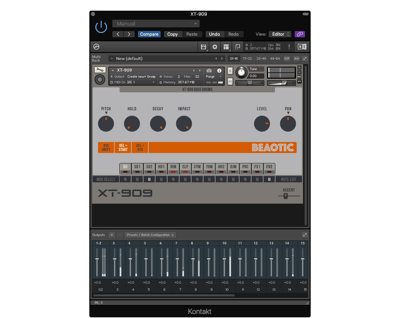Click the exclamation warning icon
This screenshot has height=318, width=400.
tap(289, 47)
